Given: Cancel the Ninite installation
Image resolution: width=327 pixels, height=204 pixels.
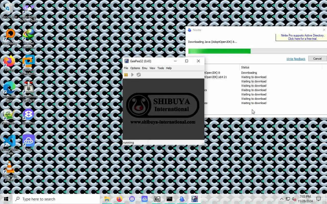Looking at the screenshot, I should (x=317, y=59).
